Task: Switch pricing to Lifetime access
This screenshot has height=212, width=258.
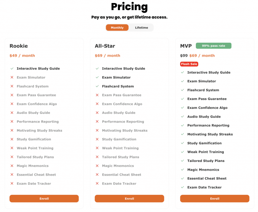Action: click(141, 28)
